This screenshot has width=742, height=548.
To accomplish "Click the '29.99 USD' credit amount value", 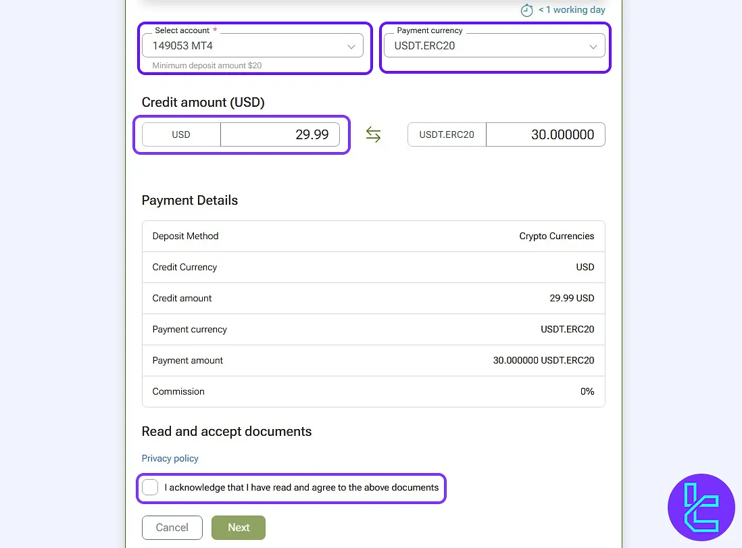I will point(572,298).
